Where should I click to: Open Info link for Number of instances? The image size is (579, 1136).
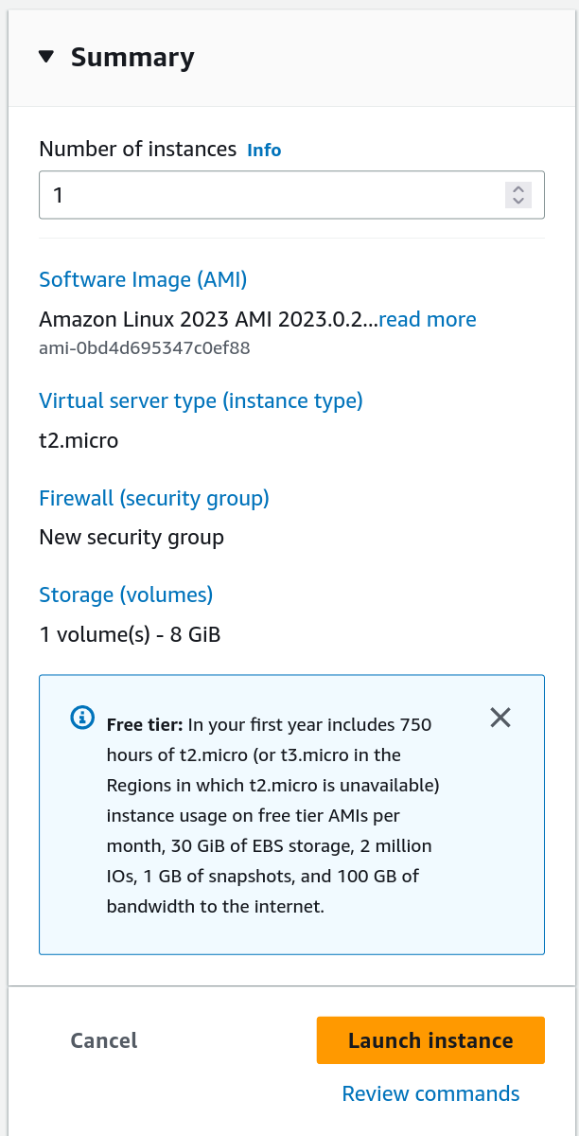[x=264, y=150]
